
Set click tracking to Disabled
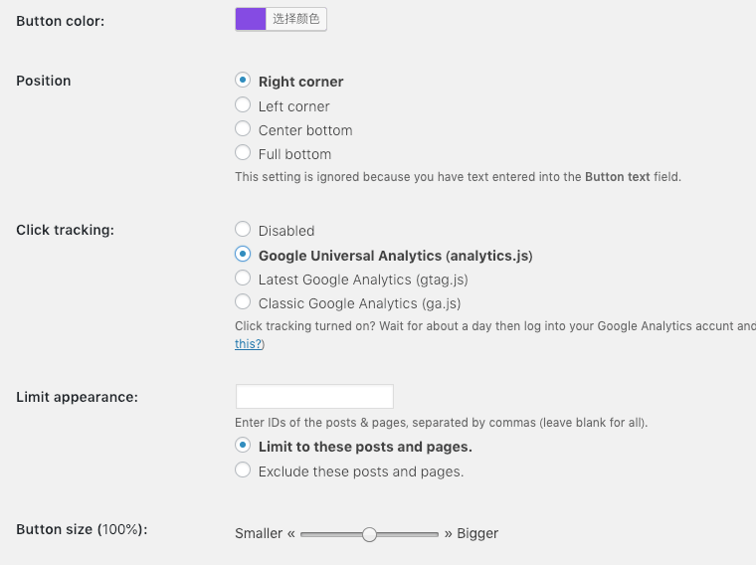pyautogui.click(x=243, y=229)
